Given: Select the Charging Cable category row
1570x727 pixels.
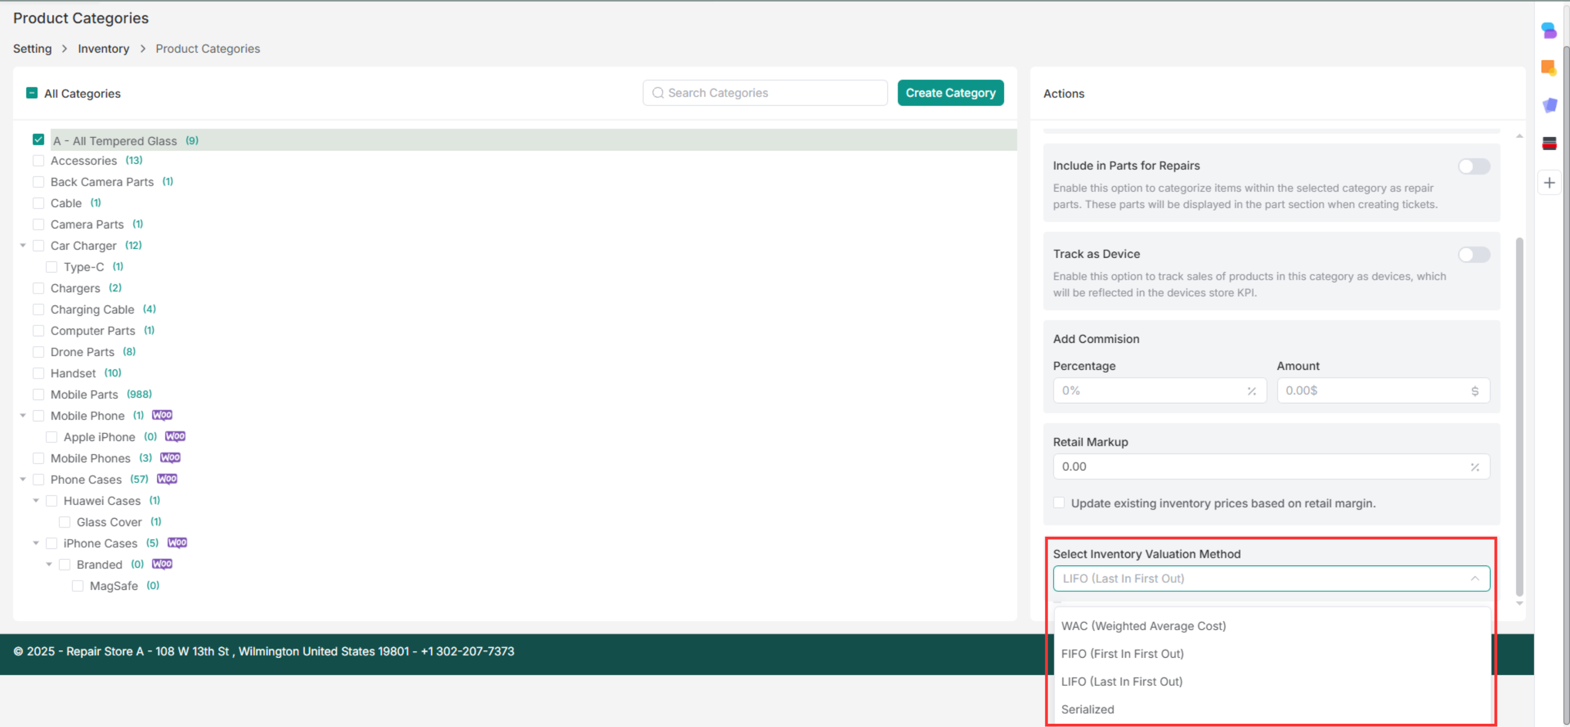Looking at the screenshot, I should [x=92, y=309].
